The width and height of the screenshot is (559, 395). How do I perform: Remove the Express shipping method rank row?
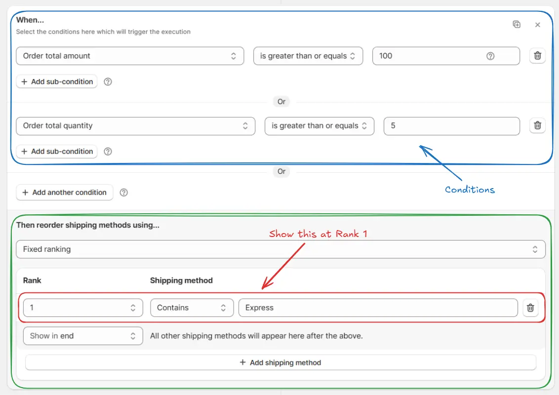pos(530,308)
